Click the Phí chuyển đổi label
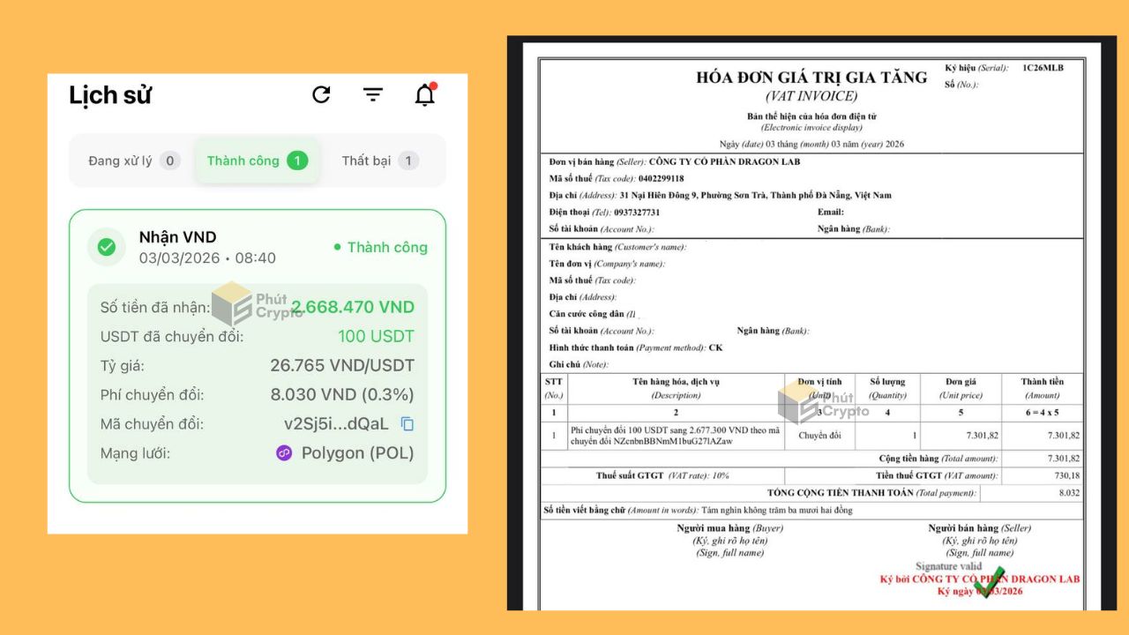 (152, 394)
